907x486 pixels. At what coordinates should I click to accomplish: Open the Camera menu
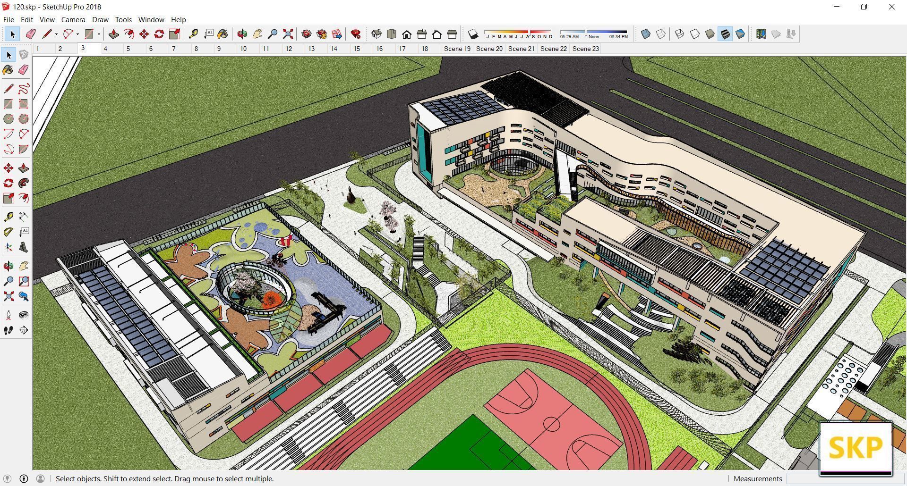pos(73,19)
